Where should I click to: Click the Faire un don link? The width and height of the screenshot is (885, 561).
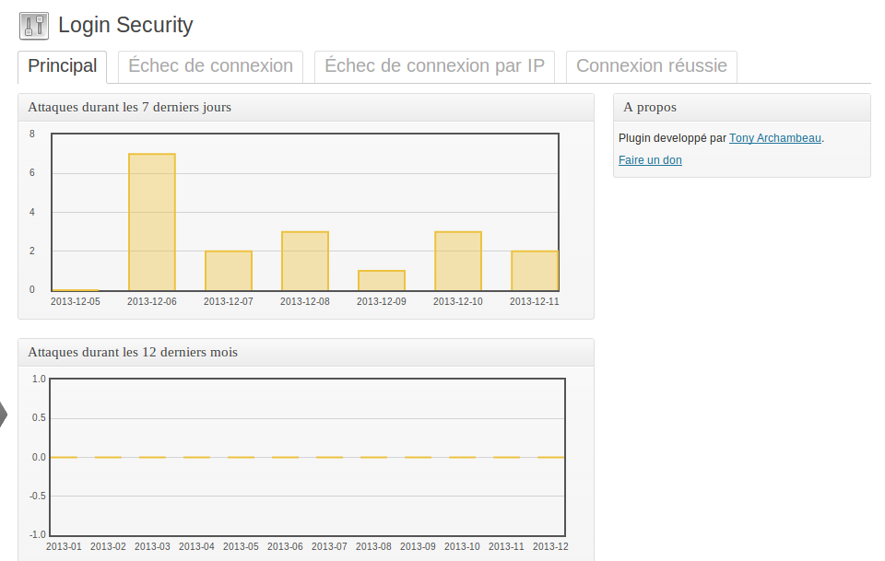(x=650, y=160)
